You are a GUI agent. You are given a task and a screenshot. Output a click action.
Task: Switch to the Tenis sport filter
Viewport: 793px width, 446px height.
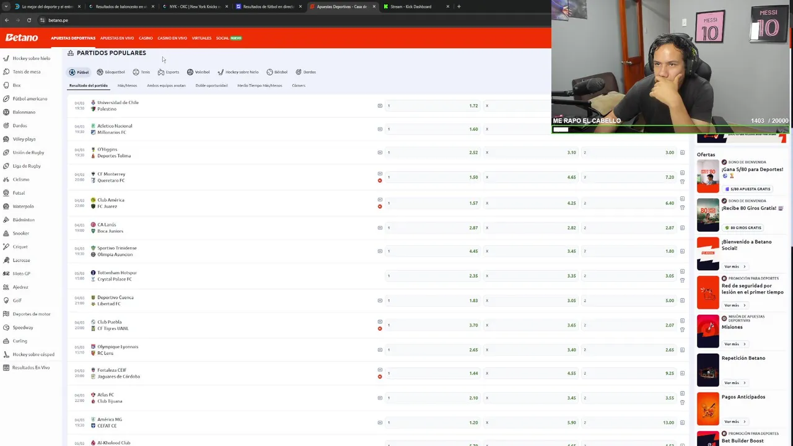[x=141, y=72]
